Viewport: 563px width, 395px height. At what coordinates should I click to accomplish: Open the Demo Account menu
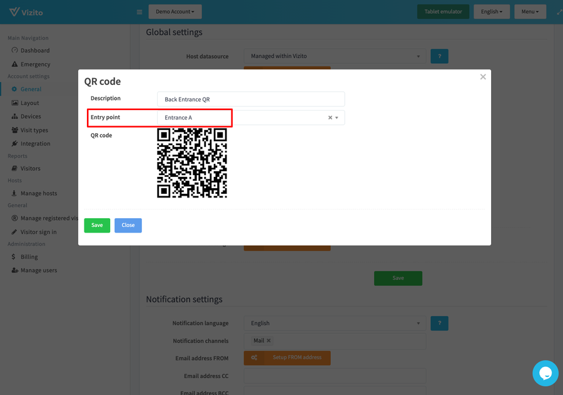(175, 11)
